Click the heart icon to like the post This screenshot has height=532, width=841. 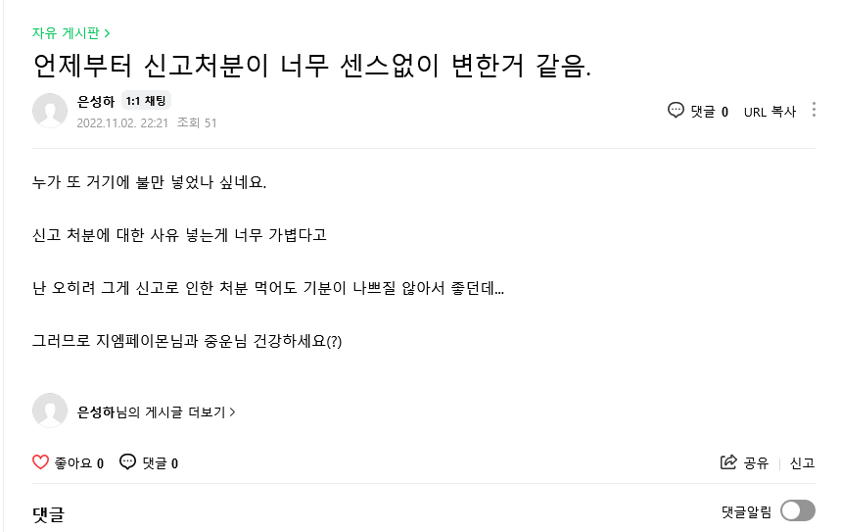tap(41, 462)
